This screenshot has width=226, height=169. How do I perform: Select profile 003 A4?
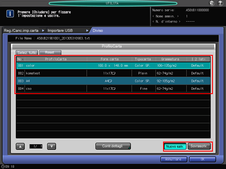(113, 81)
